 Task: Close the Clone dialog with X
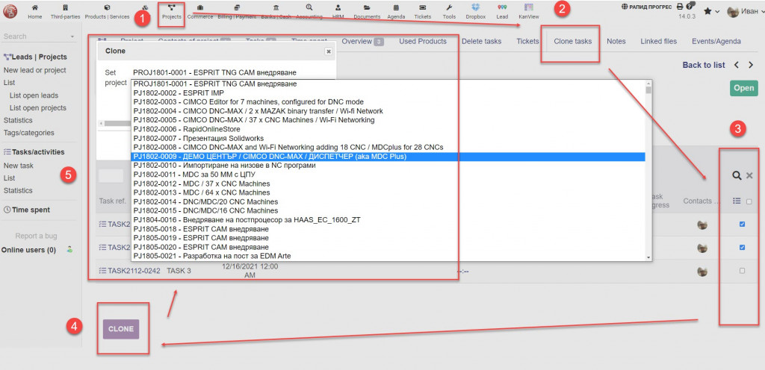(329, 51)
